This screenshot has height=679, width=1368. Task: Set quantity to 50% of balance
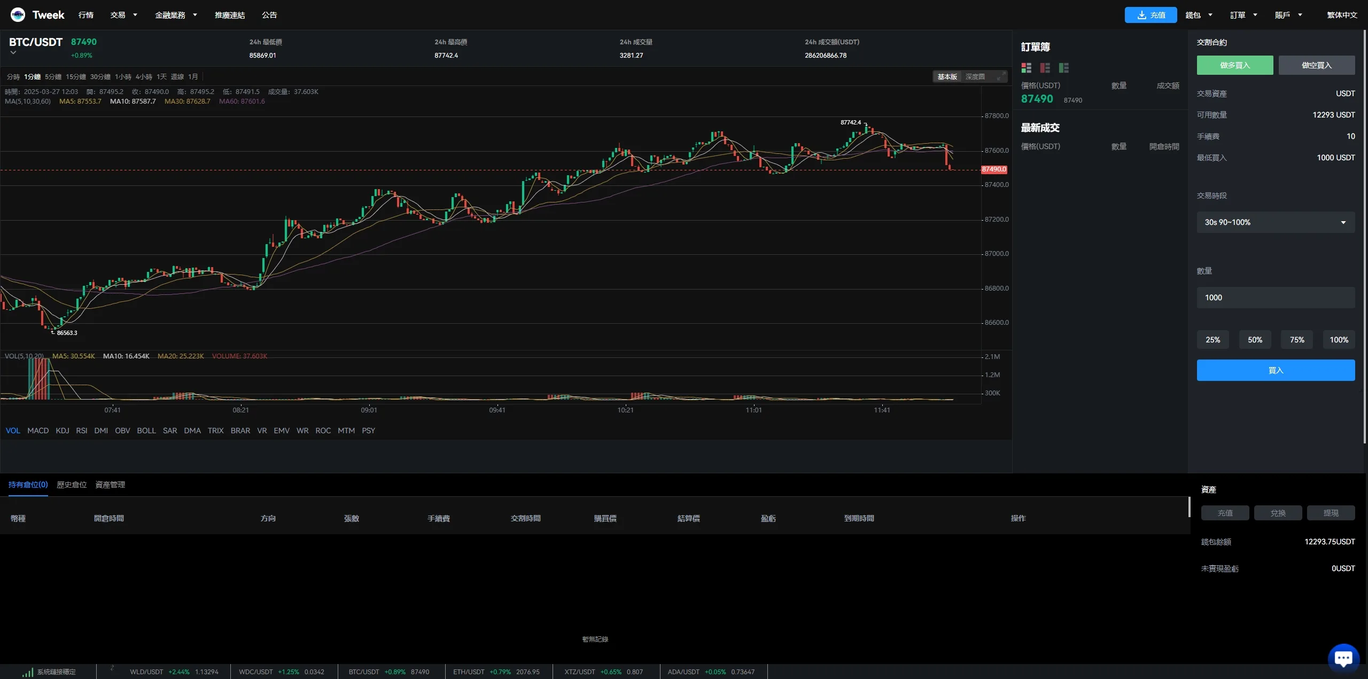[1254, 340]
